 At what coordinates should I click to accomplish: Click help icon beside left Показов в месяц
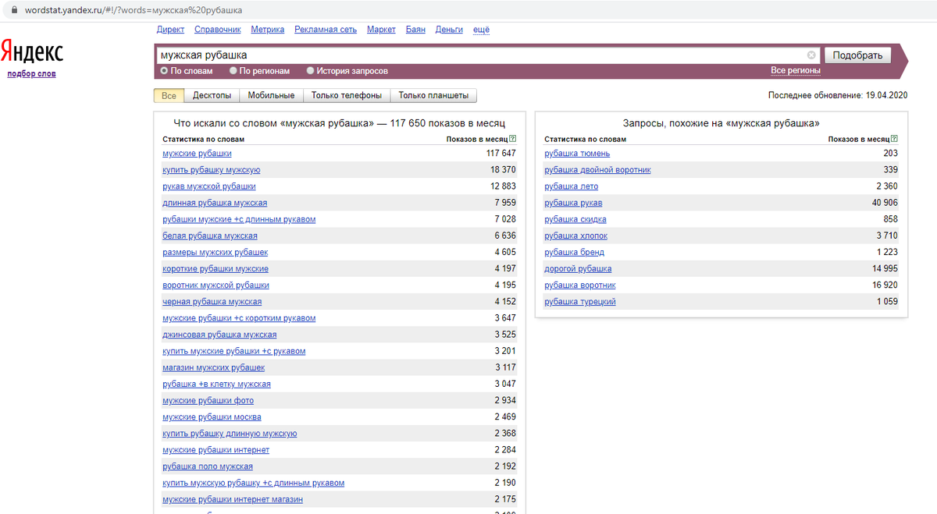click(512, 138)
